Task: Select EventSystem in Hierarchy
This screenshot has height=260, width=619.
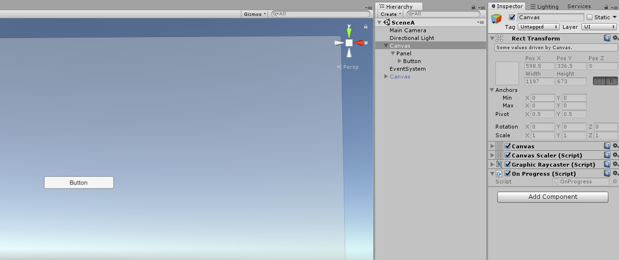Action: [408, 69]
